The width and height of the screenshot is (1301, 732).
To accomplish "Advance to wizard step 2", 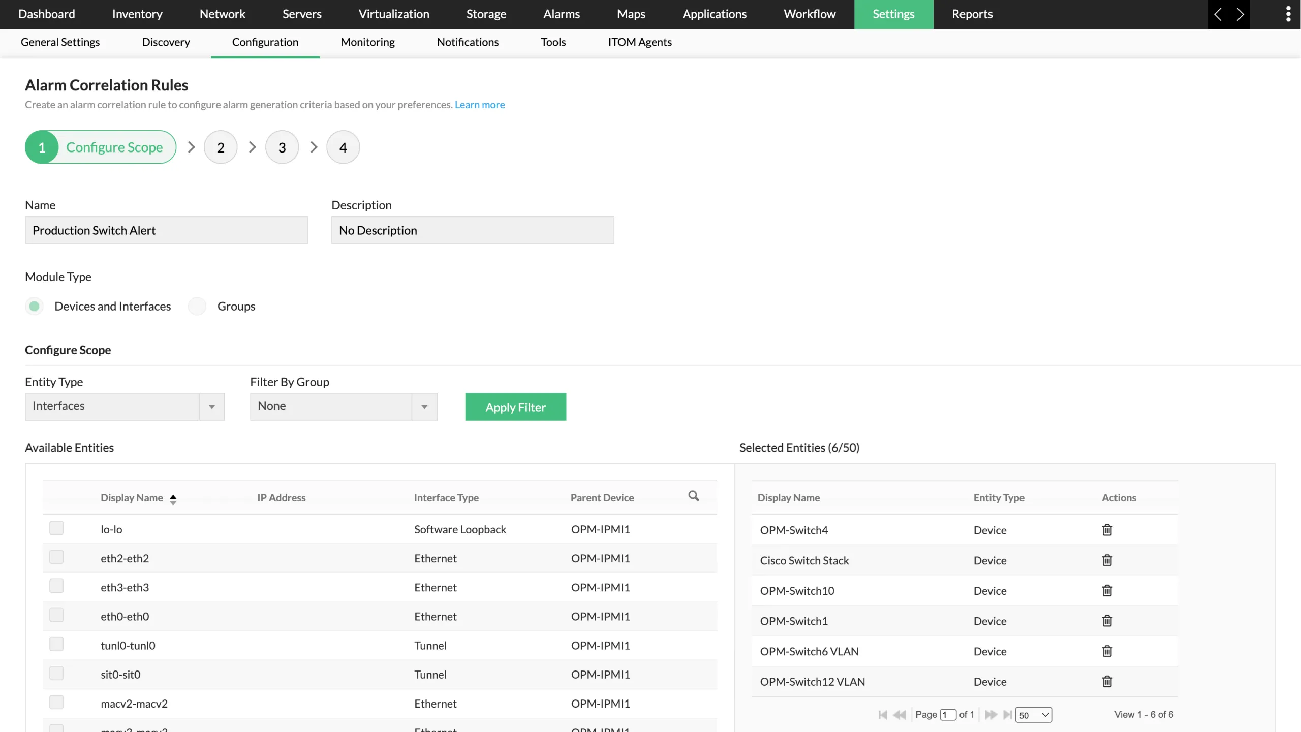I will point(220,147).
